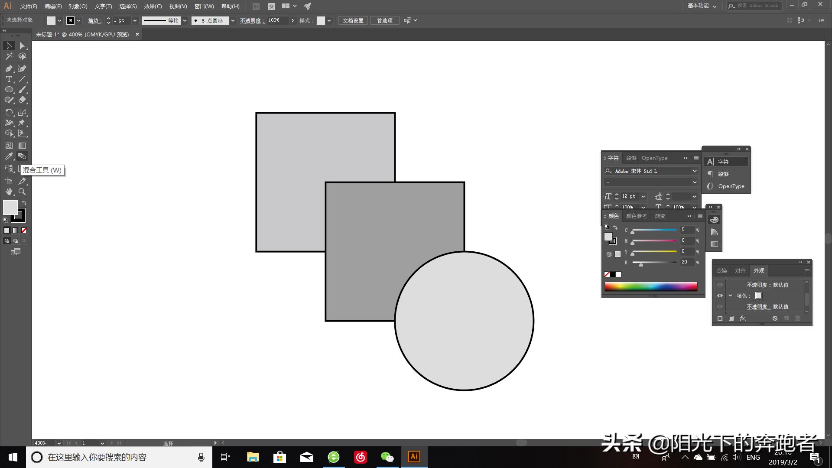The height and width of the screenshot is (468, 832).
Task: Click the 文字(T) menu item
Action: click(x=102, y=6)
